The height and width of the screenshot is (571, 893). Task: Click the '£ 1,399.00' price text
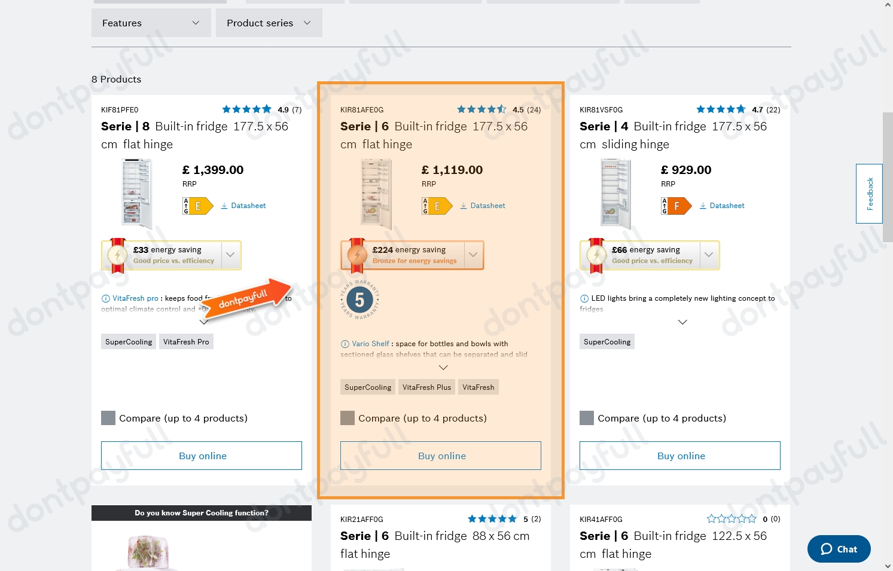(x=213, y=170)
